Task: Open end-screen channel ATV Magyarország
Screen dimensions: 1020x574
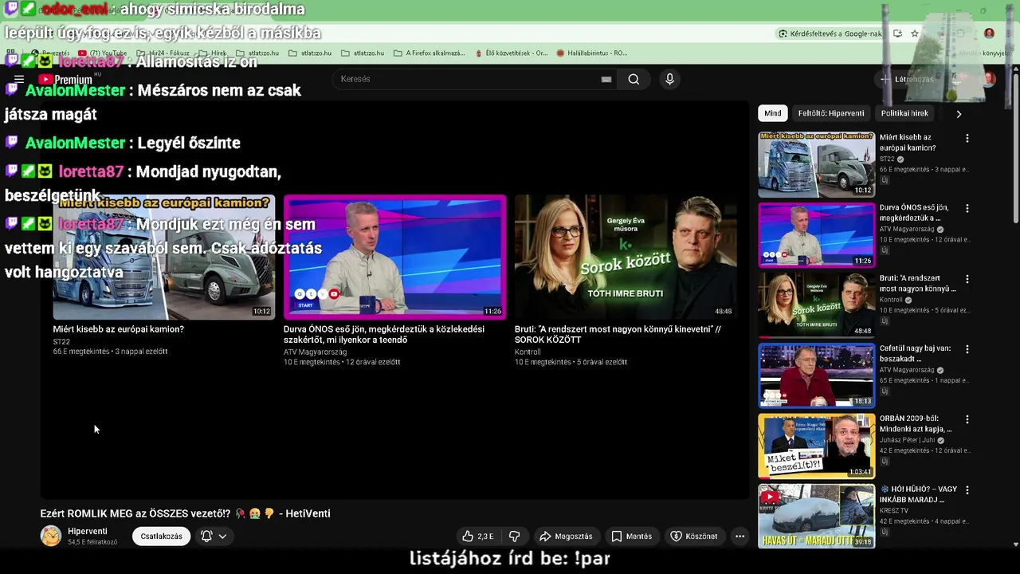Action: 315,352
